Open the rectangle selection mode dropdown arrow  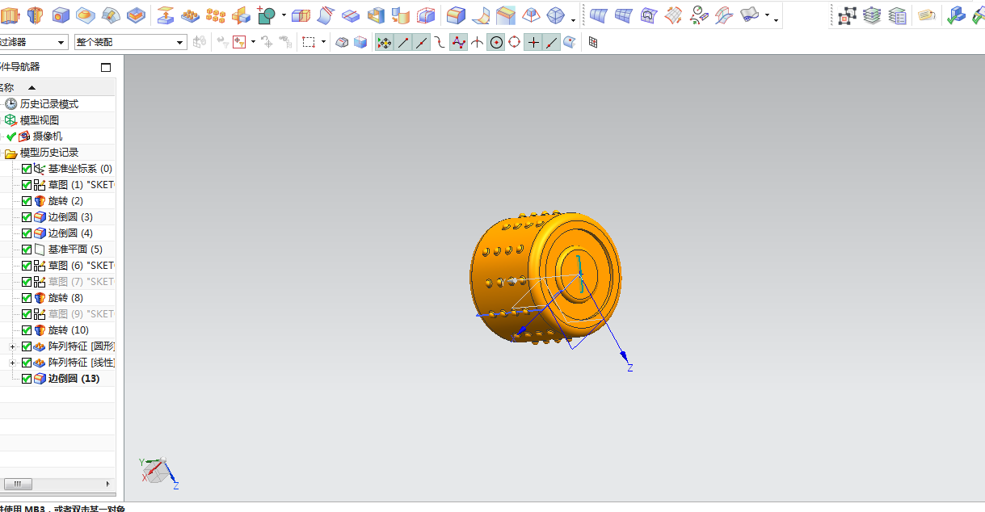coord(323,42)
